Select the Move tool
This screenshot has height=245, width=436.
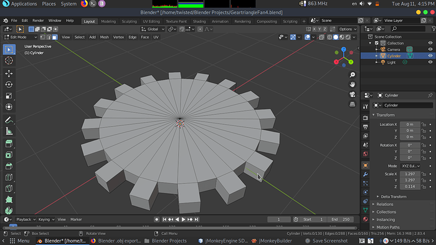coord(9,74)
